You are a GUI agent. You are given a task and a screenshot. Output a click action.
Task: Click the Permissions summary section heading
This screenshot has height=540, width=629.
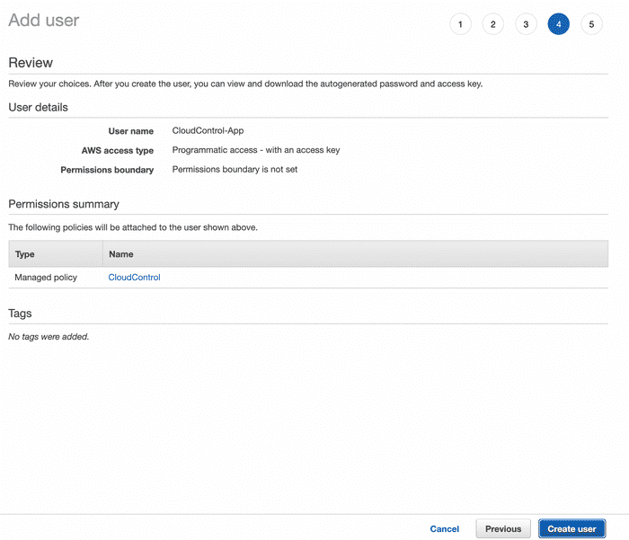[64, 204]
